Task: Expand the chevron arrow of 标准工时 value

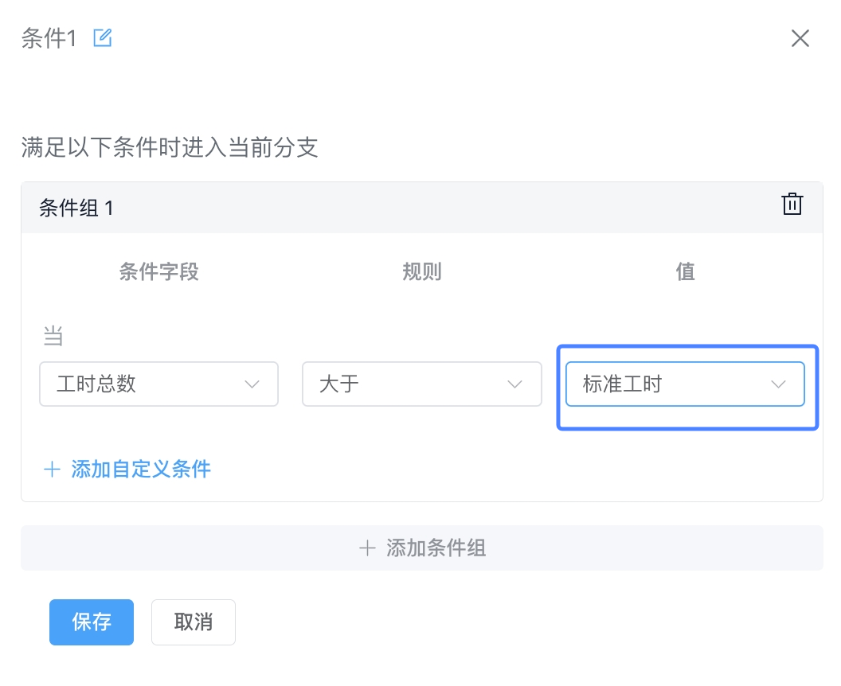Action: point(778,384)
